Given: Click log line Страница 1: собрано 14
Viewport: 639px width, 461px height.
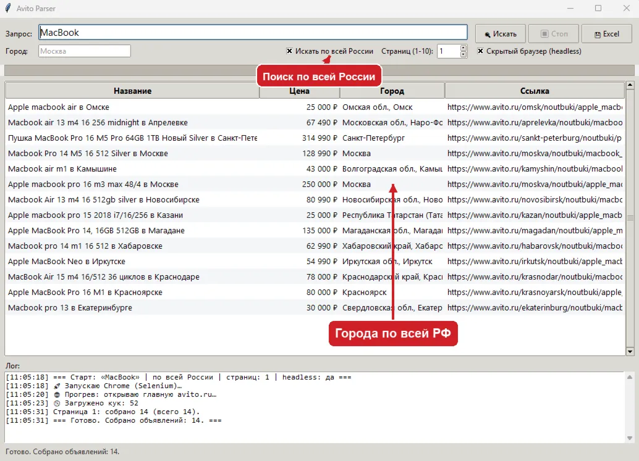Looking at the screenshot, I should [x=103, y=412].
